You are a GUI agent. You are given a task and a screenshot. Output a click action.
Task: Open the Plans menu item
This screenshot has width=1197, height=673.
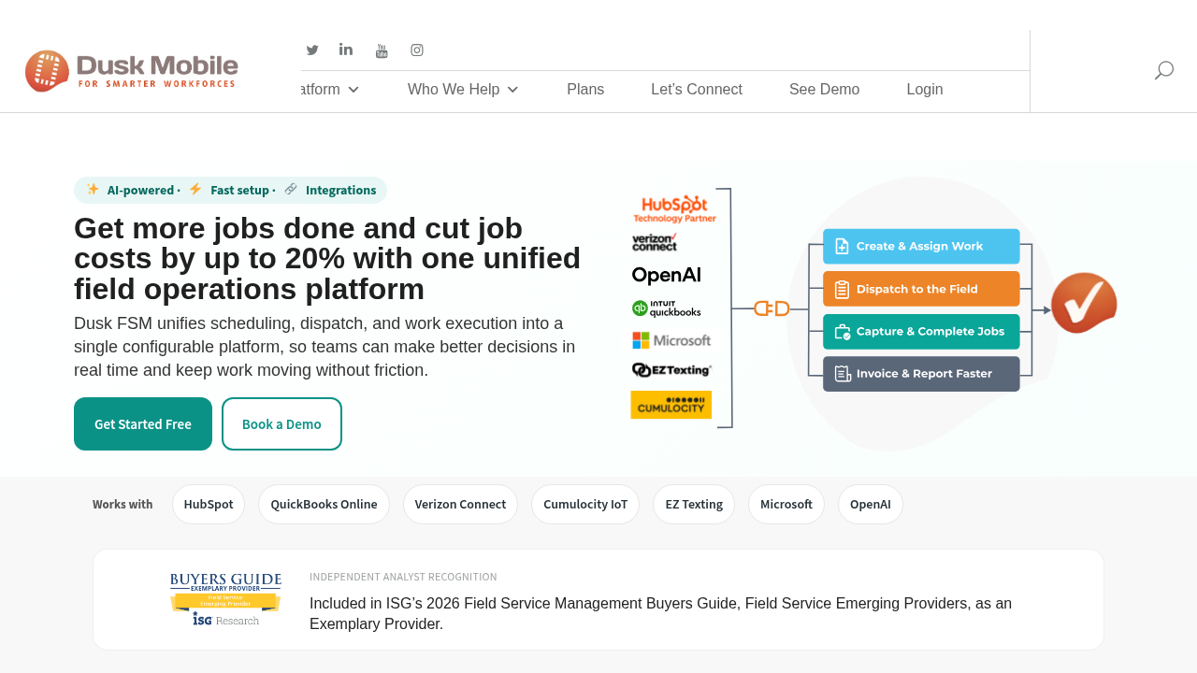coord(585,90)
